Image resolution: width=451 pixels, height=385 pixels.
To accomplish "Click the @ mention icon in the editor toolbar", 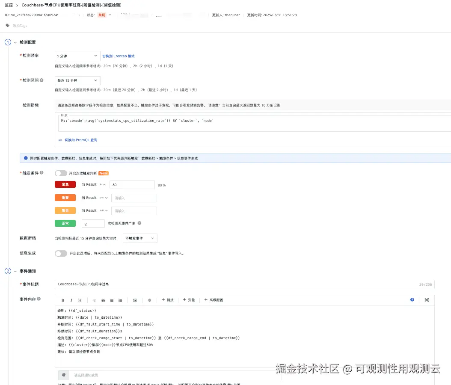I will [150, 300].
